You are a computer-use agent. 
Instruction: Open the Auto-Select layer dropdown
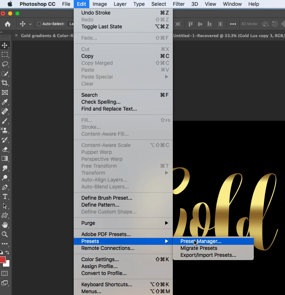[x=70, y=24]
